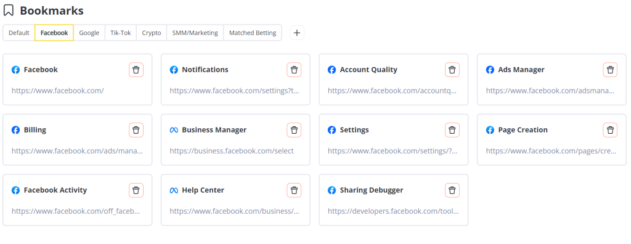
Task: Click the Facebook logo on Billing card
Action: (15, 130)
